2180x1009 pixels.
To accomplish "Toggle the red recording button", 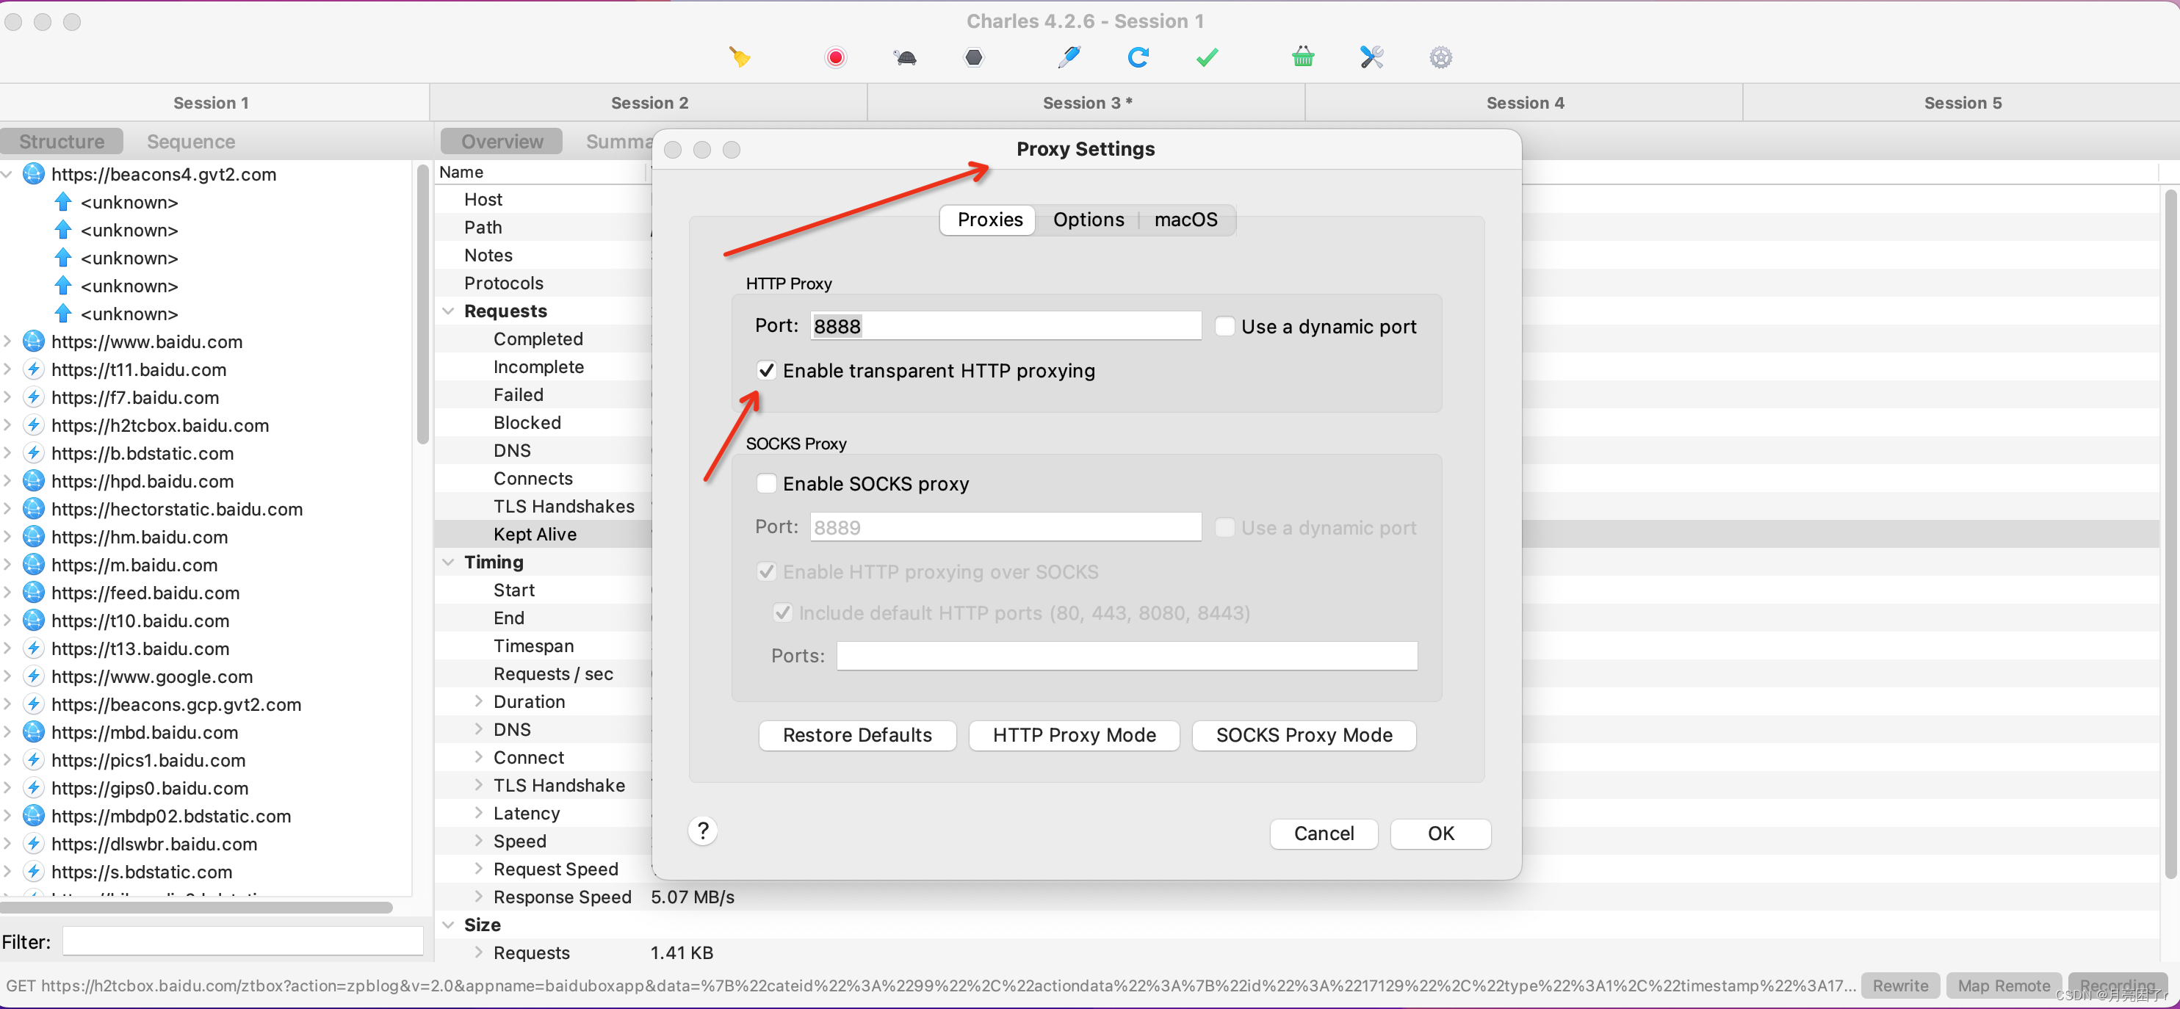I will pyautogui.click(x=835, y=57).
